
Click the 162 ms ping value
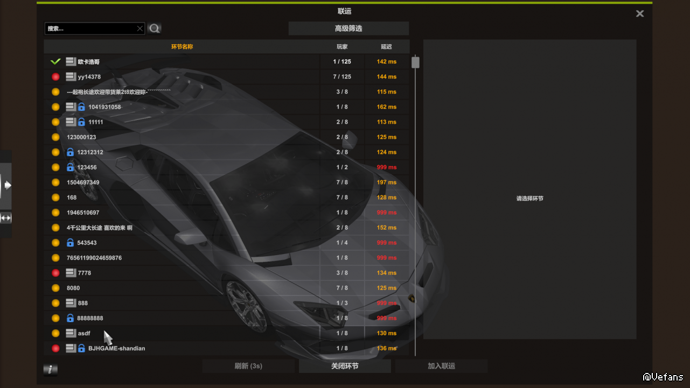click(386, 107)
